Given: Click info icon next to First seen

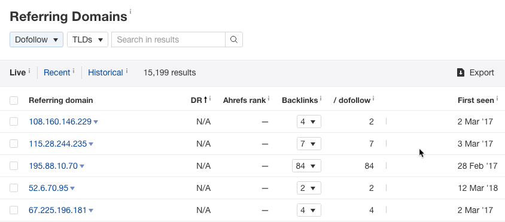Looking at the screenshot, I should 497,99.
